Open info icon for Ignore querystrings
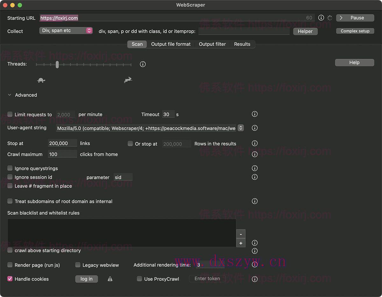Image resolution: width=382 pixels, height=297 pixels. [255, 168]
